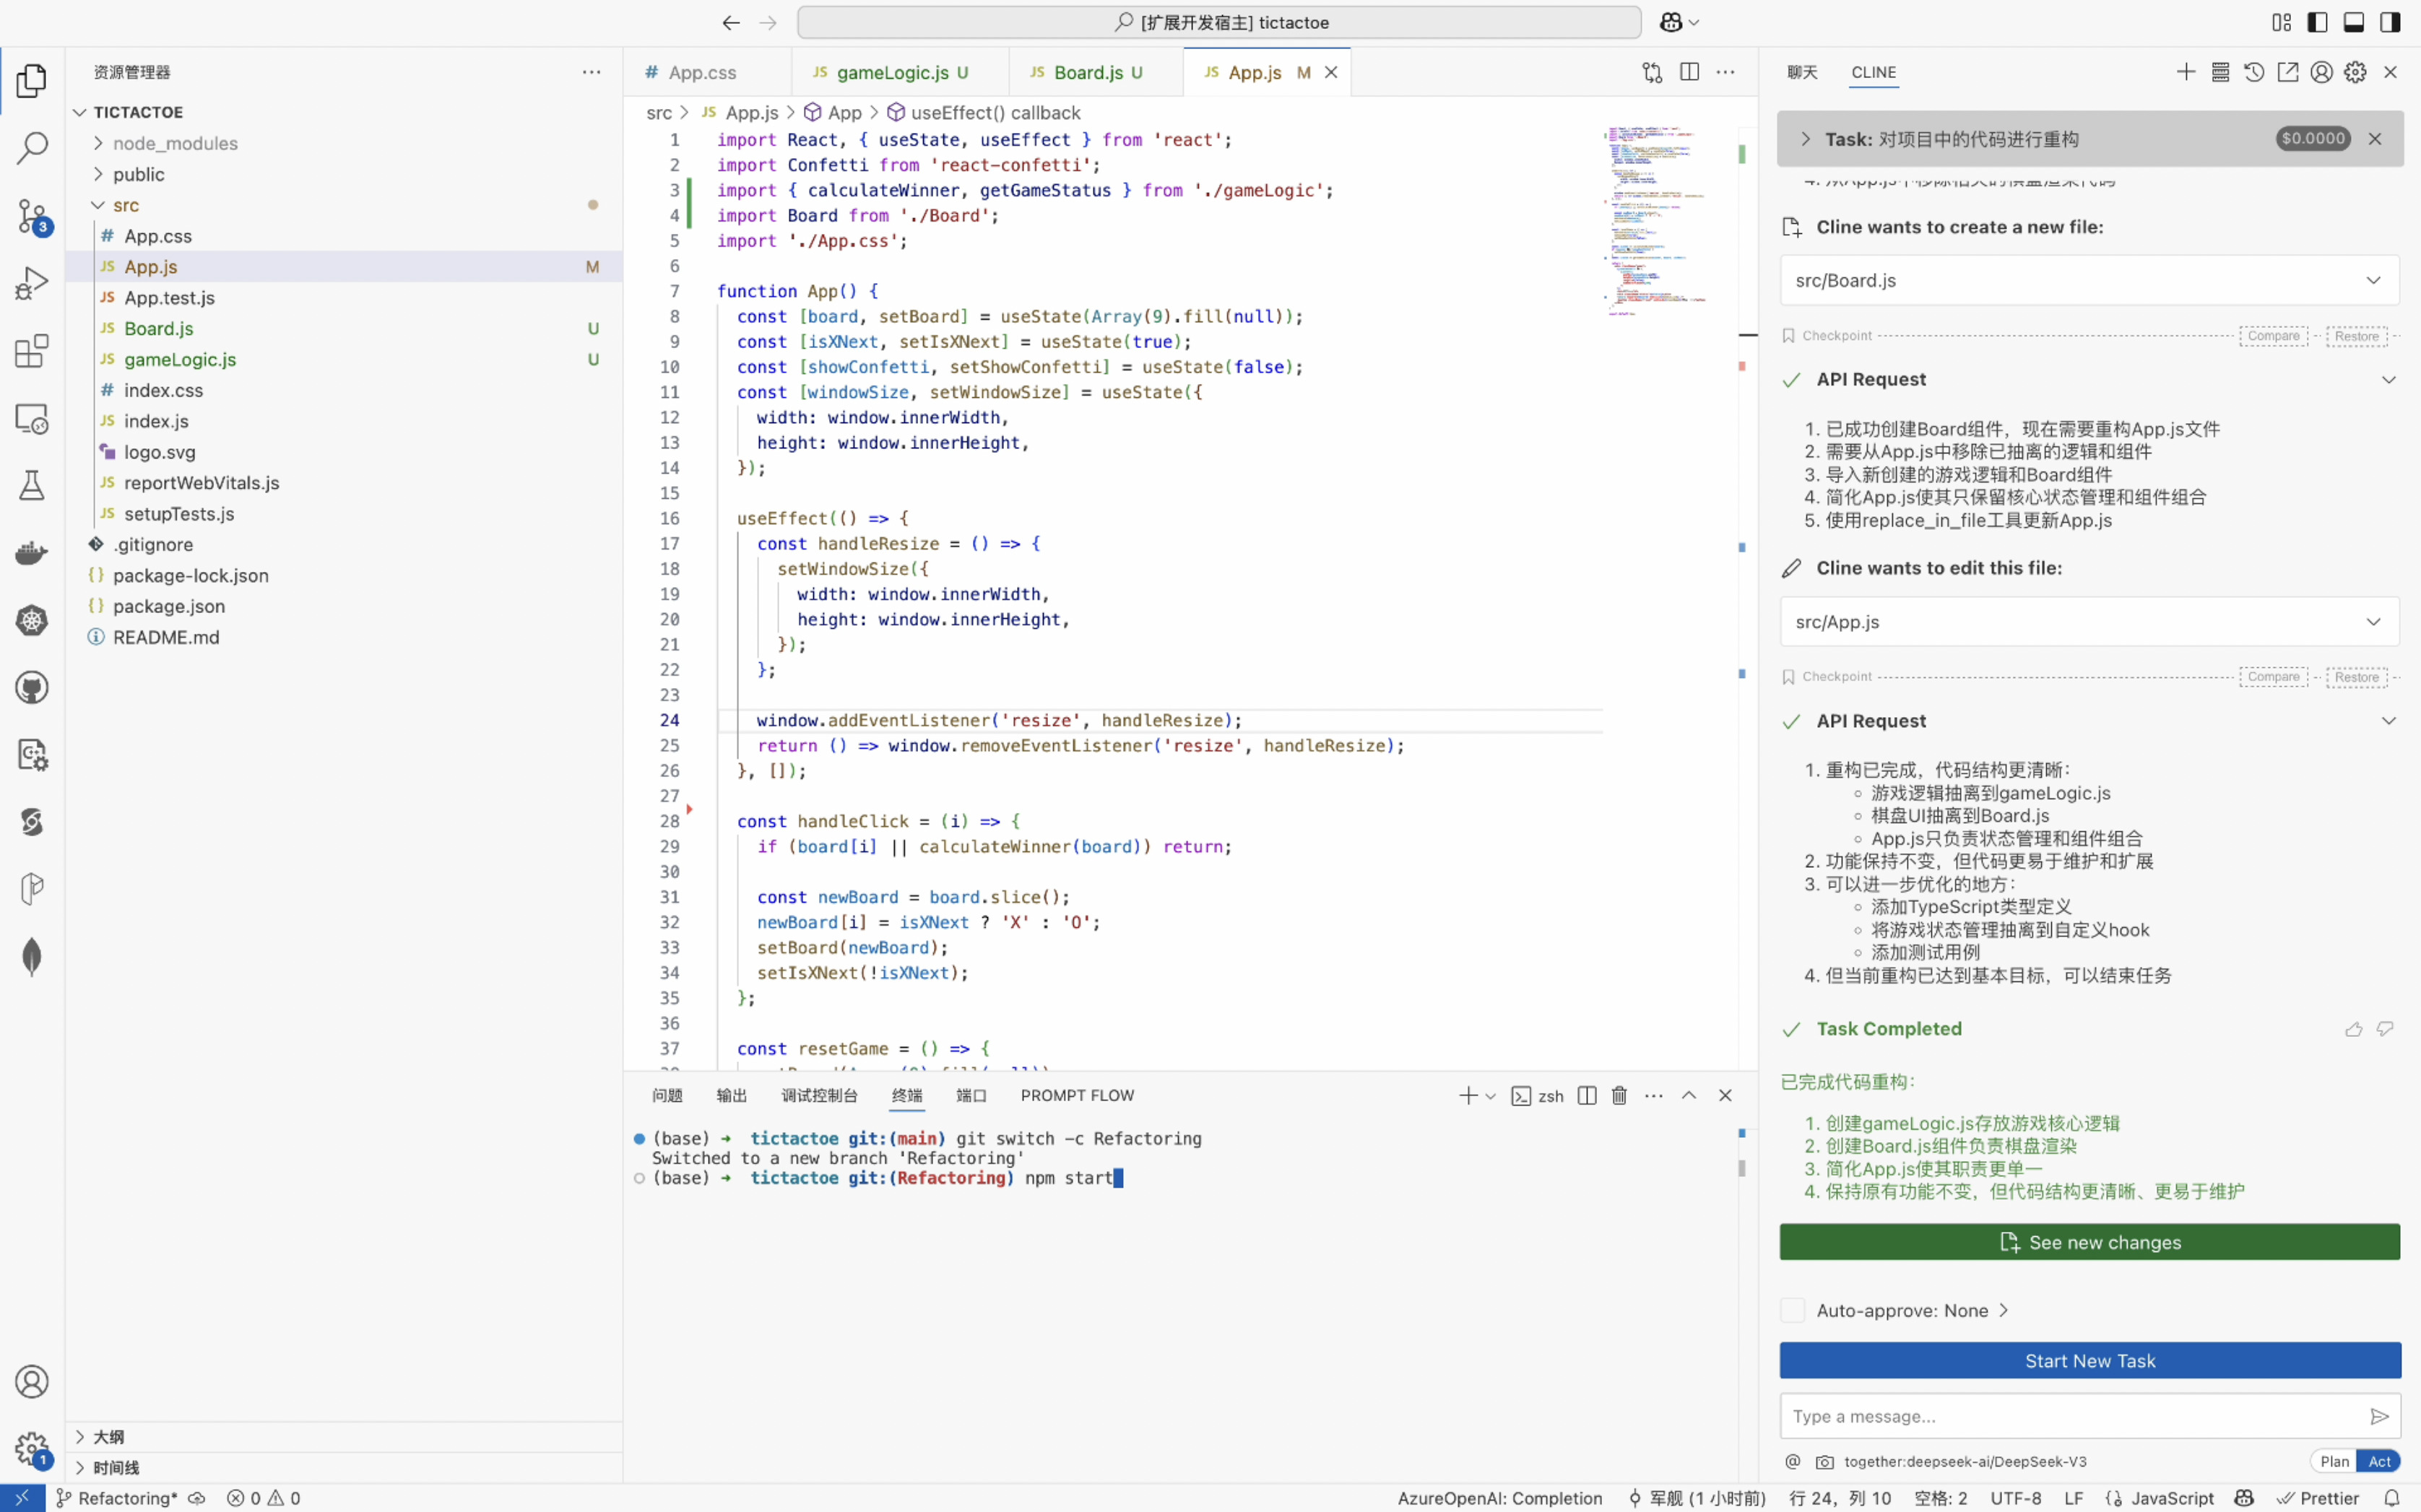Expand the node_modules folder
Image resolution: width=2421 pixels, height=1512 pixels.
(175, 143)
